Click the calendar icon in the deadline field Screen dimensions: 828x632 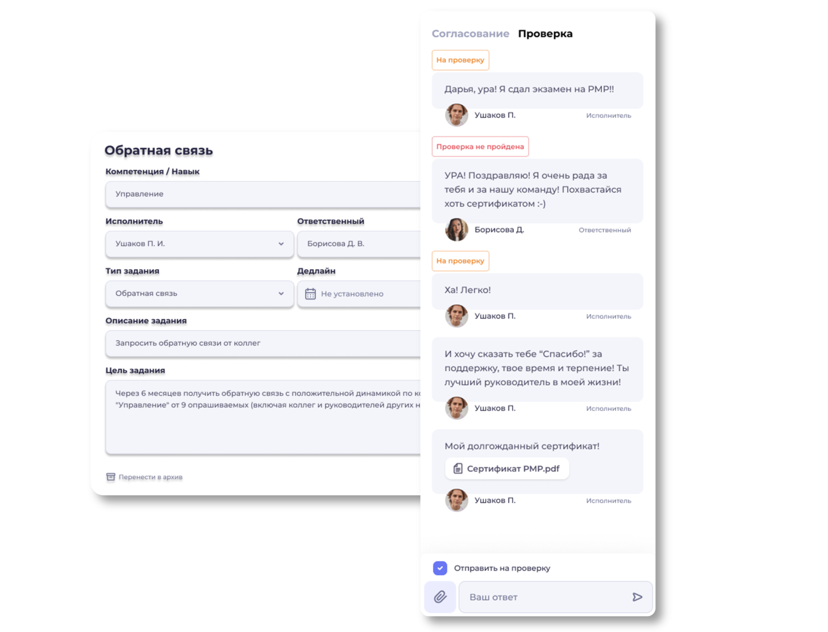pos(310,294)
